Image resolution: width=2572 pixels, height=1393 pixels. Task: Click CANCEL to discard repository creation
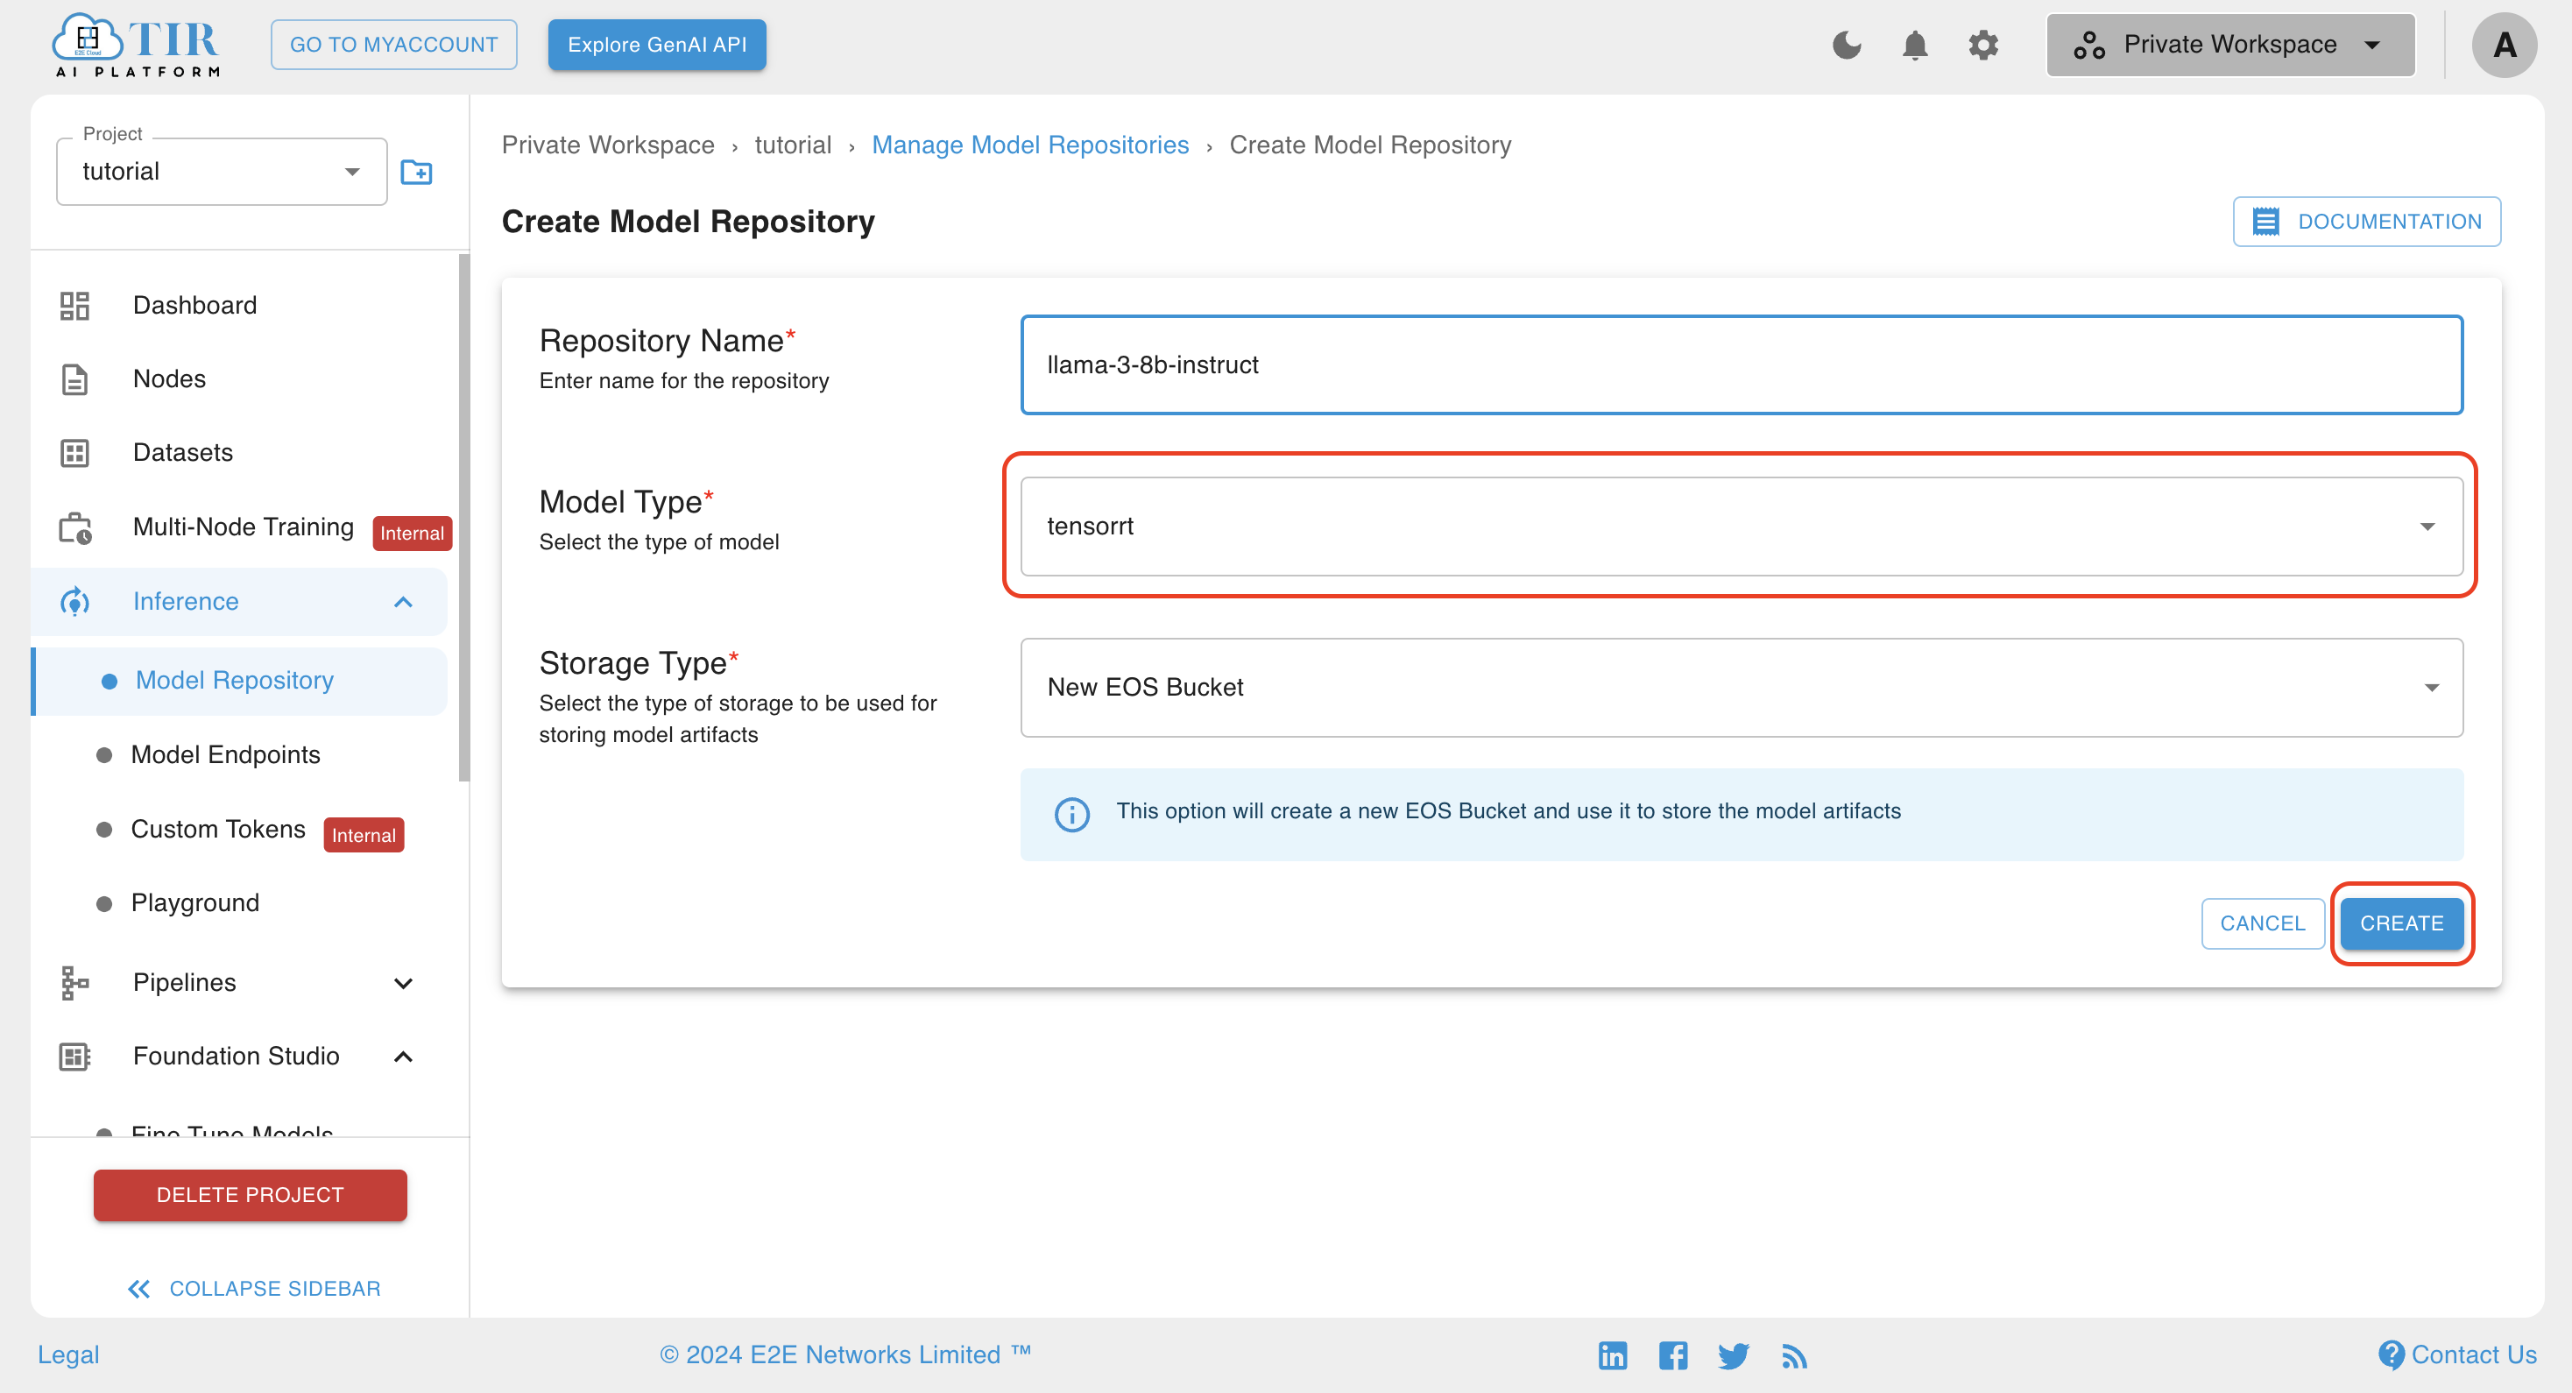point(2262,923)
